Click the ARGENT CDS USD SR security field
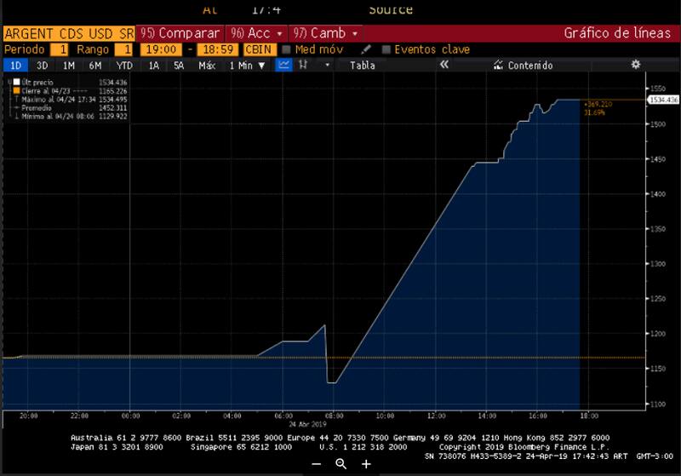 tap(68, 33)
